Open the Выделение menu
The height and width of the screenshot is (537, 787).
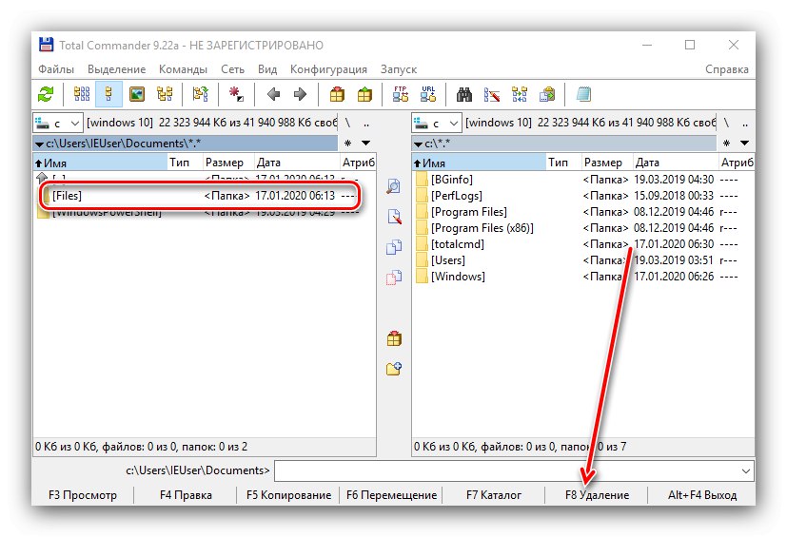tap(116, 69)
